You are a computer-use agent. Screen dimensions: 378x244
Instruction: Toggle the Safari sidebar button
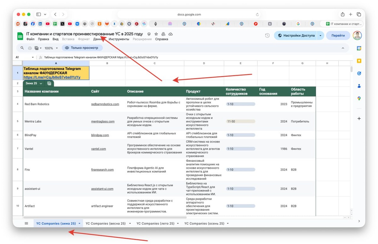pyautogui.click(x=38, y=14)
